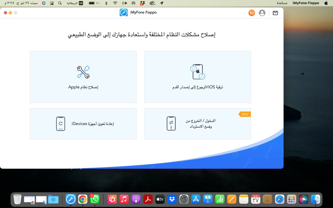Viewport: 333px width, 208px height.
Task: Click the reset iDevices phone icon
Action: pos(60,124)
